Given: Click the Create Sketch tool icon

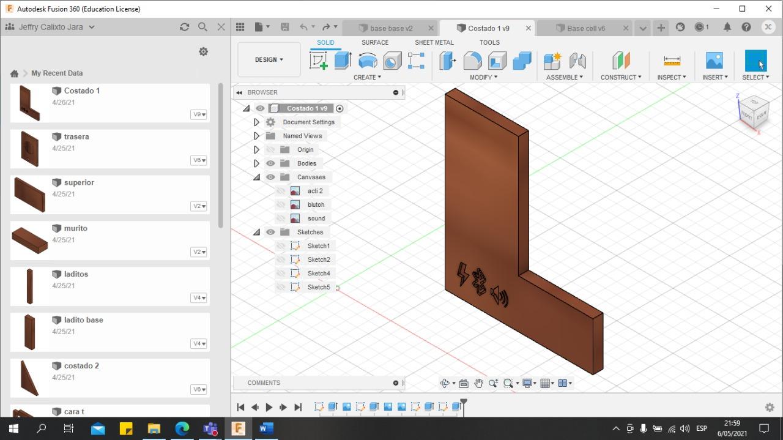Looking at the screenshot, I should 319,61.
